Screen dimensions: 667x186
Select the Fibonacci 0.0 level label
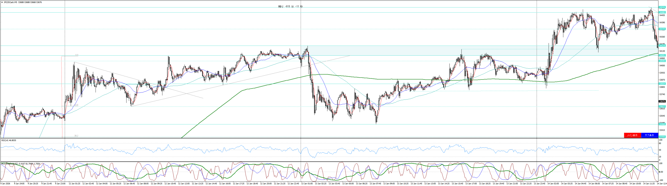tap(77, 55)
